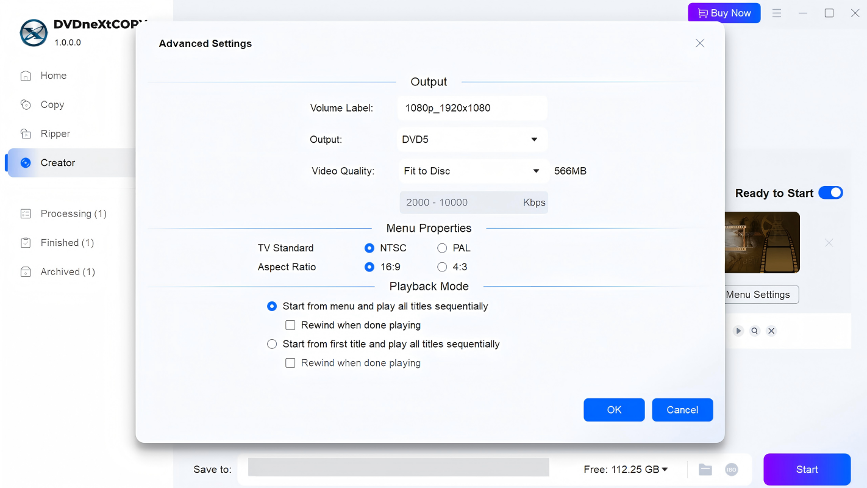Open the Finished (1) list

coord(66,243)
